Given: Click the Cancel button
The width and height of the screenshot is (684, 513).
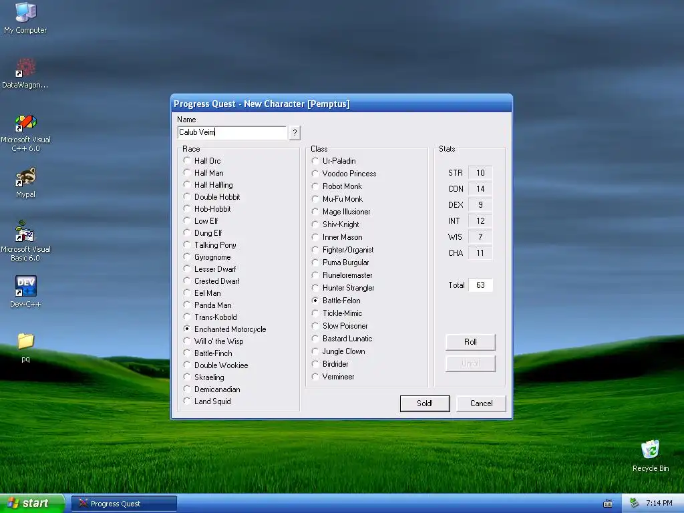Looking at the screenshot, I should (x=481, y=403).
